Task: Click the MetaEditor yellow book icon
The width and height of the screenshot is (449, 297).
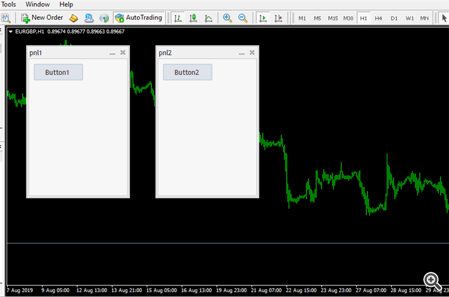Action: point(74,18)
